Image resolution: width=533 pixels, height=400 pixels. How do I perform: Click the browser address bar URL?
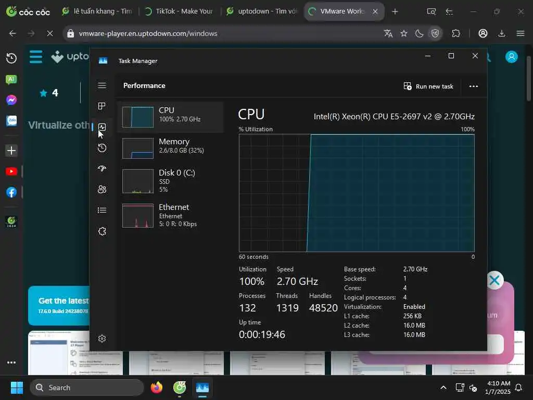pos(148,33)
